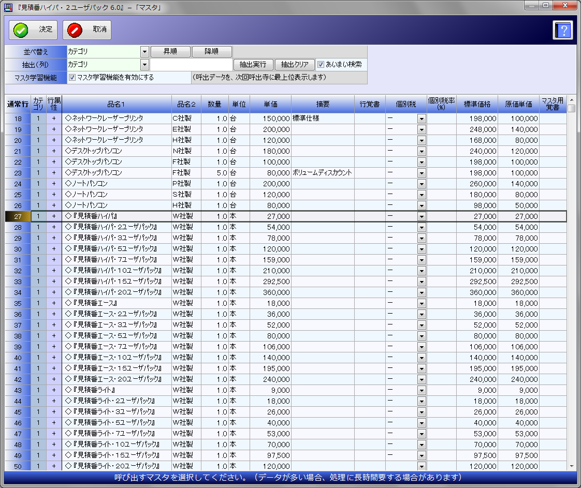Image resolution: width=581 pixels, height=488 pixels.
Task: Click the 標準価格 column header
Action: 477,104
